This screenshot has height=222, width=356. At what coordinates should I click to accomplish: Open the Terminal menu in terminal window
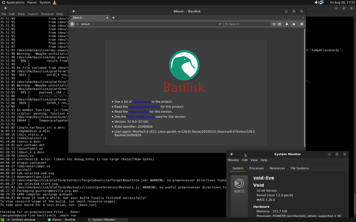47,14
